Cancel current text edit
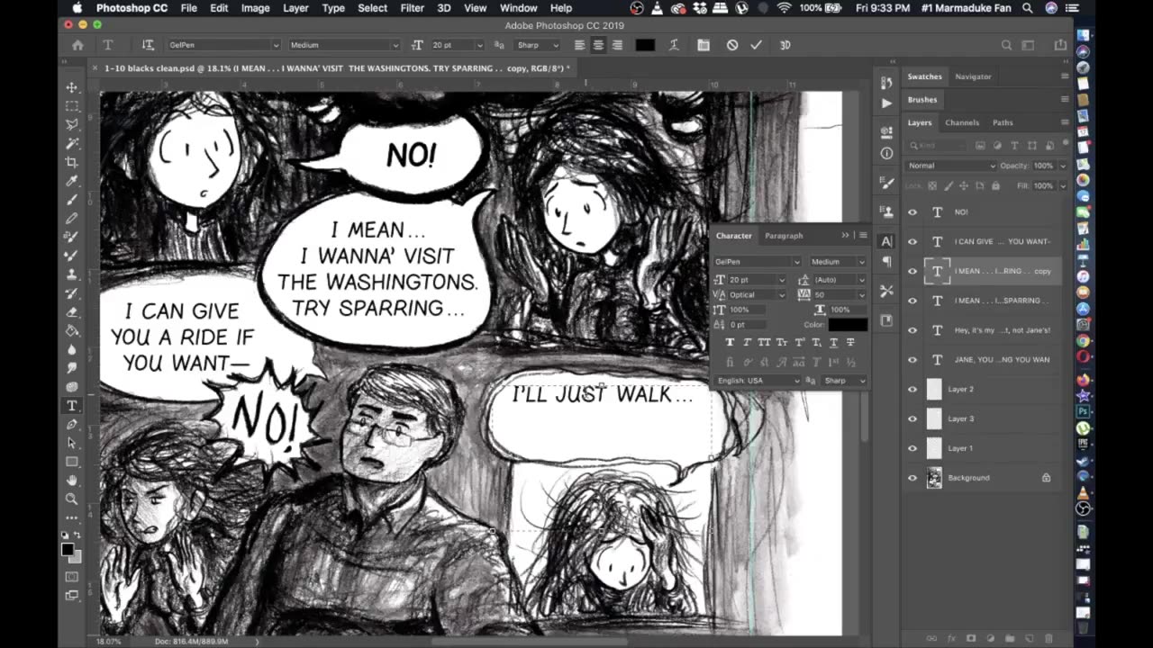 pos(732,45)
